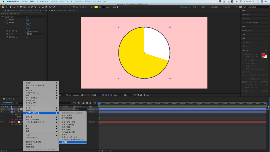The image size is (270, 152).
Task: Open the ワイプ direction dropdown (時計回り)
Action: (34, 34)
